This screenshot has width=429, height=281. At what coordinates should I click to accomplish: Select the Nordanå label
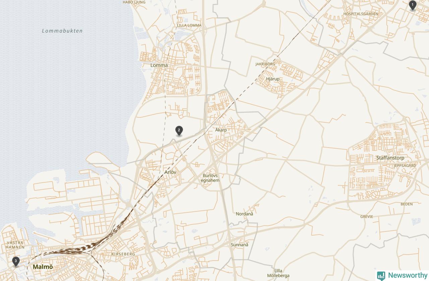(x=244, y=214)
